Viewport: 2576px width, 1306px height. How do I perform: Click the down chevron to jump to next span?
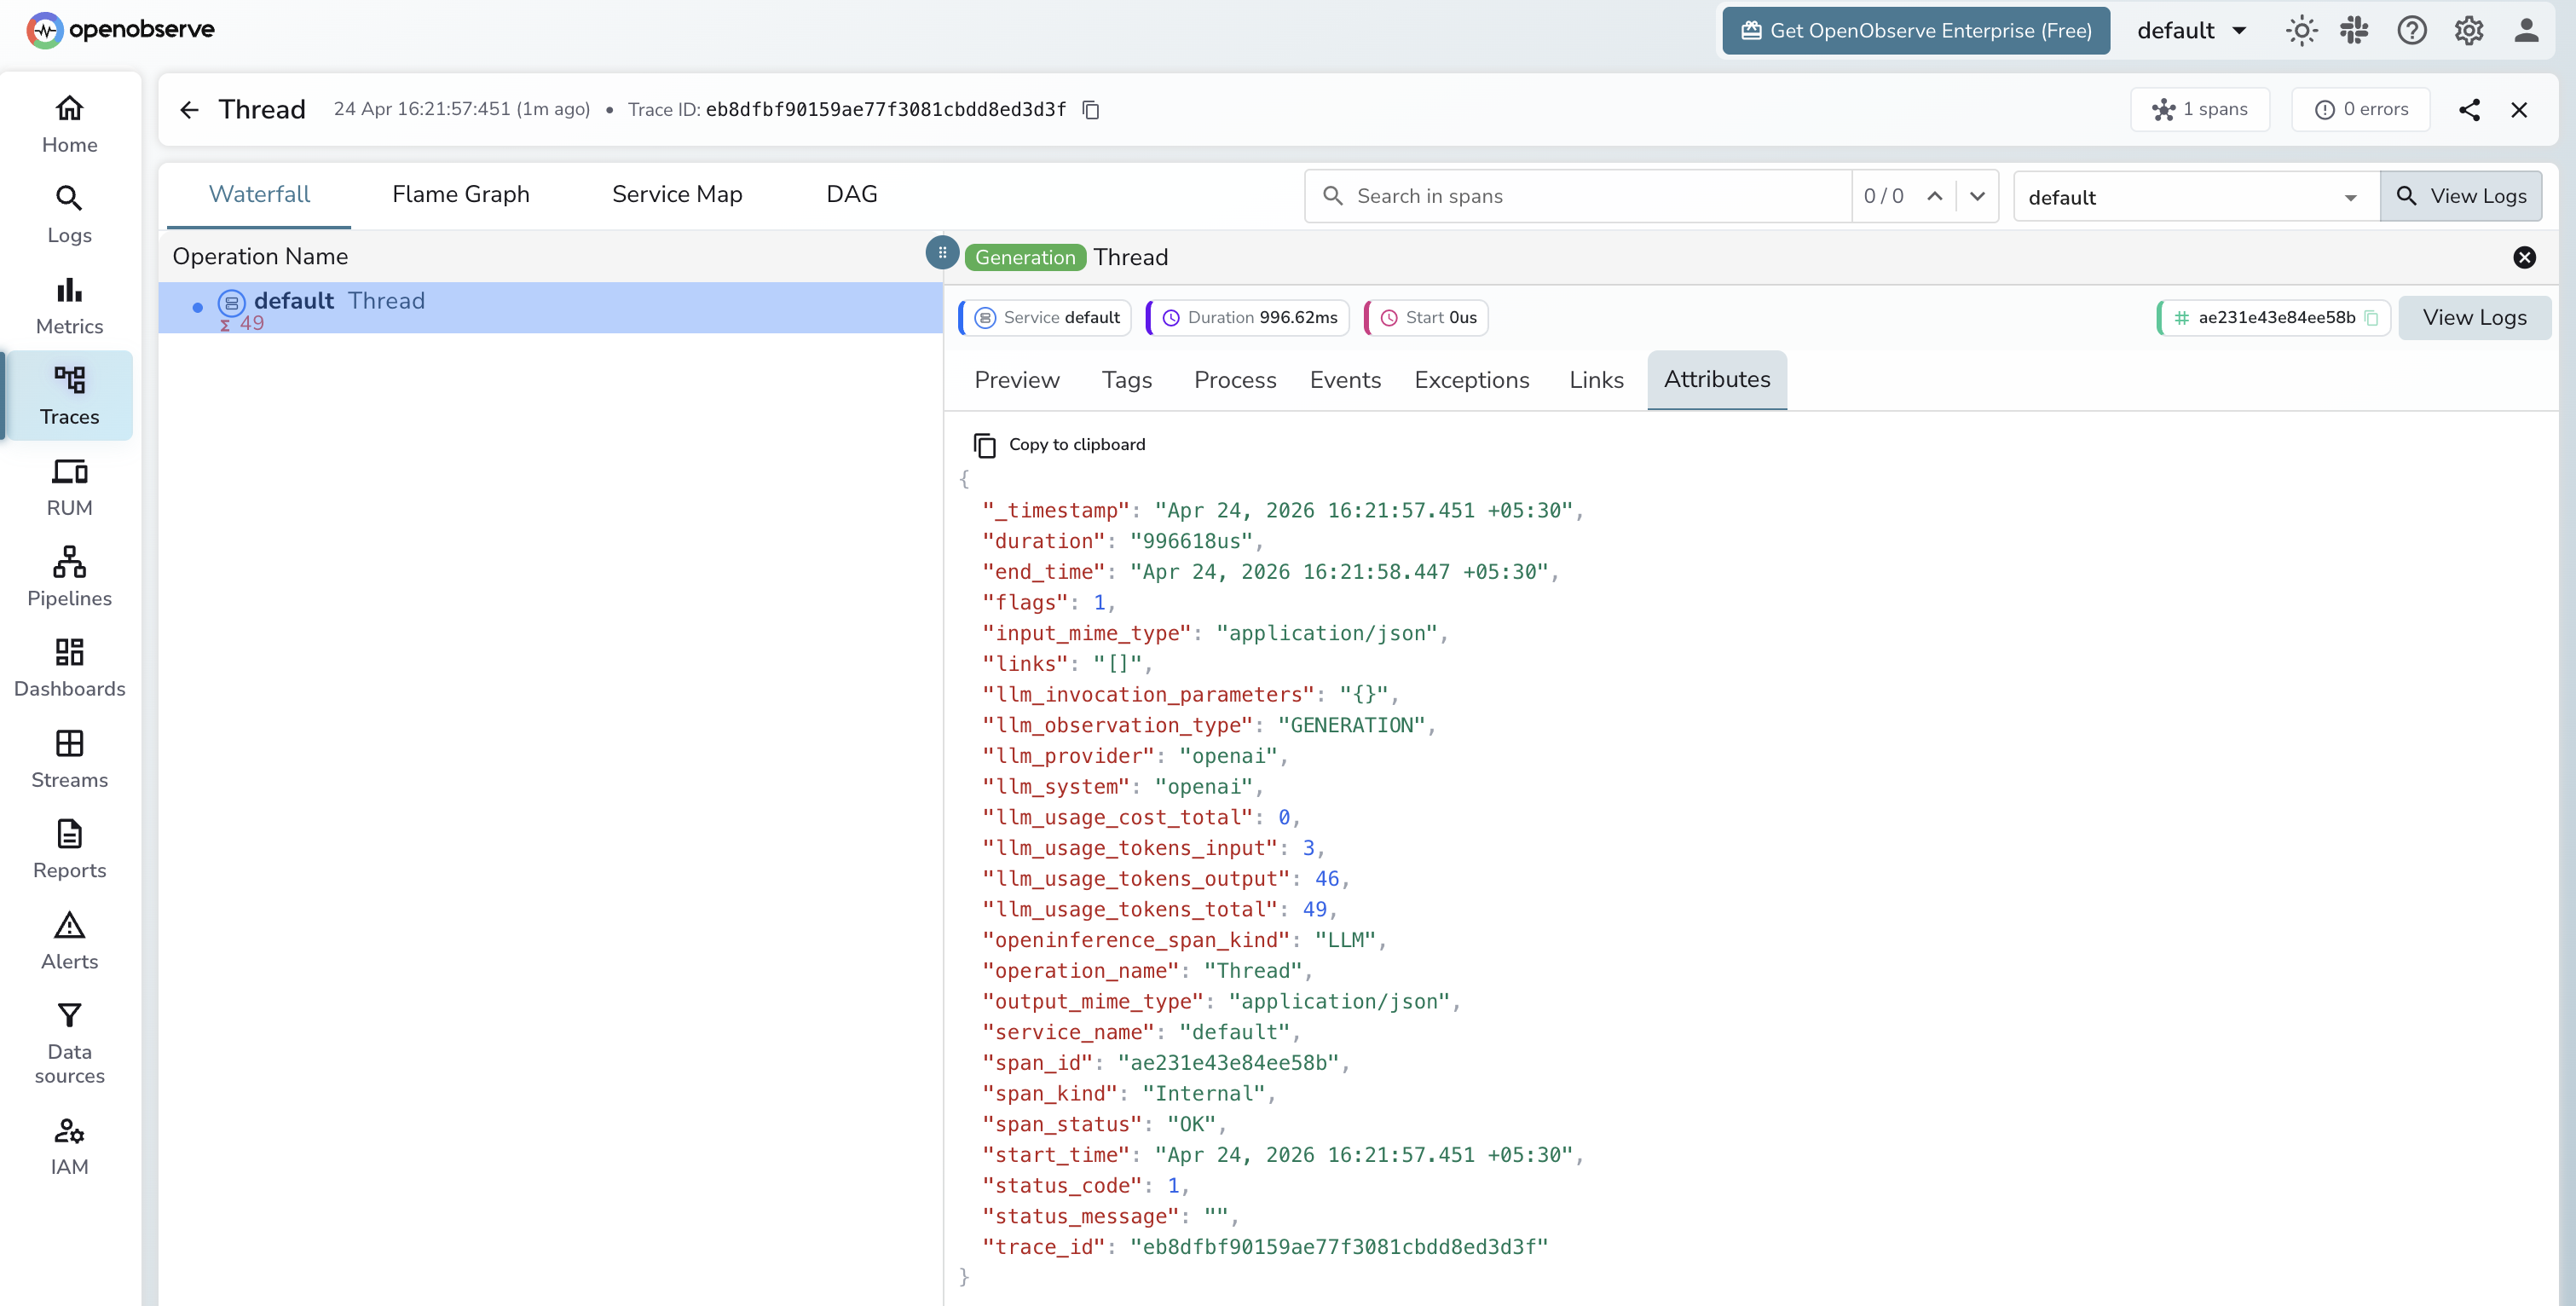(x=1977, y=196)
